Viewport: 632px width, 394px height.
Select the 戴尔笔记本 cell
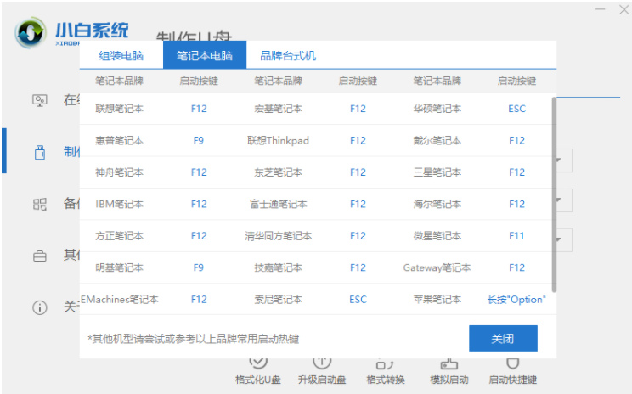click(x=437, y=141)
